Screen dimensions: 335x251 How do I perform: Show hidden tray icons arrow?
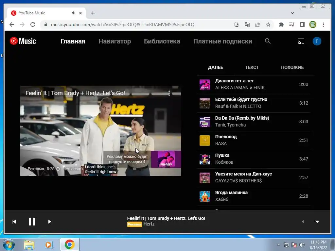[278, 245]
